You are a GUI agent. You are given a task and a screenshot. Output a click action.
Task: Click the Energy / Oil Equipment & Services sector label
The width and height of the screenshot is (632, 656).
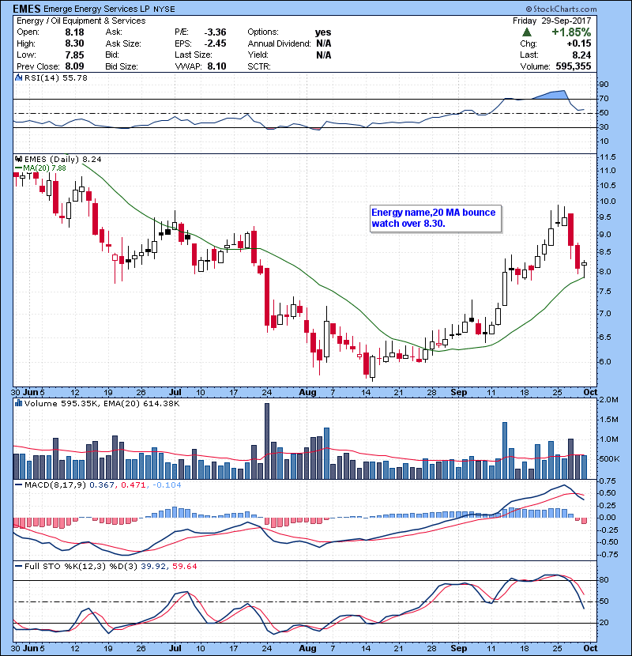[81, 21]
